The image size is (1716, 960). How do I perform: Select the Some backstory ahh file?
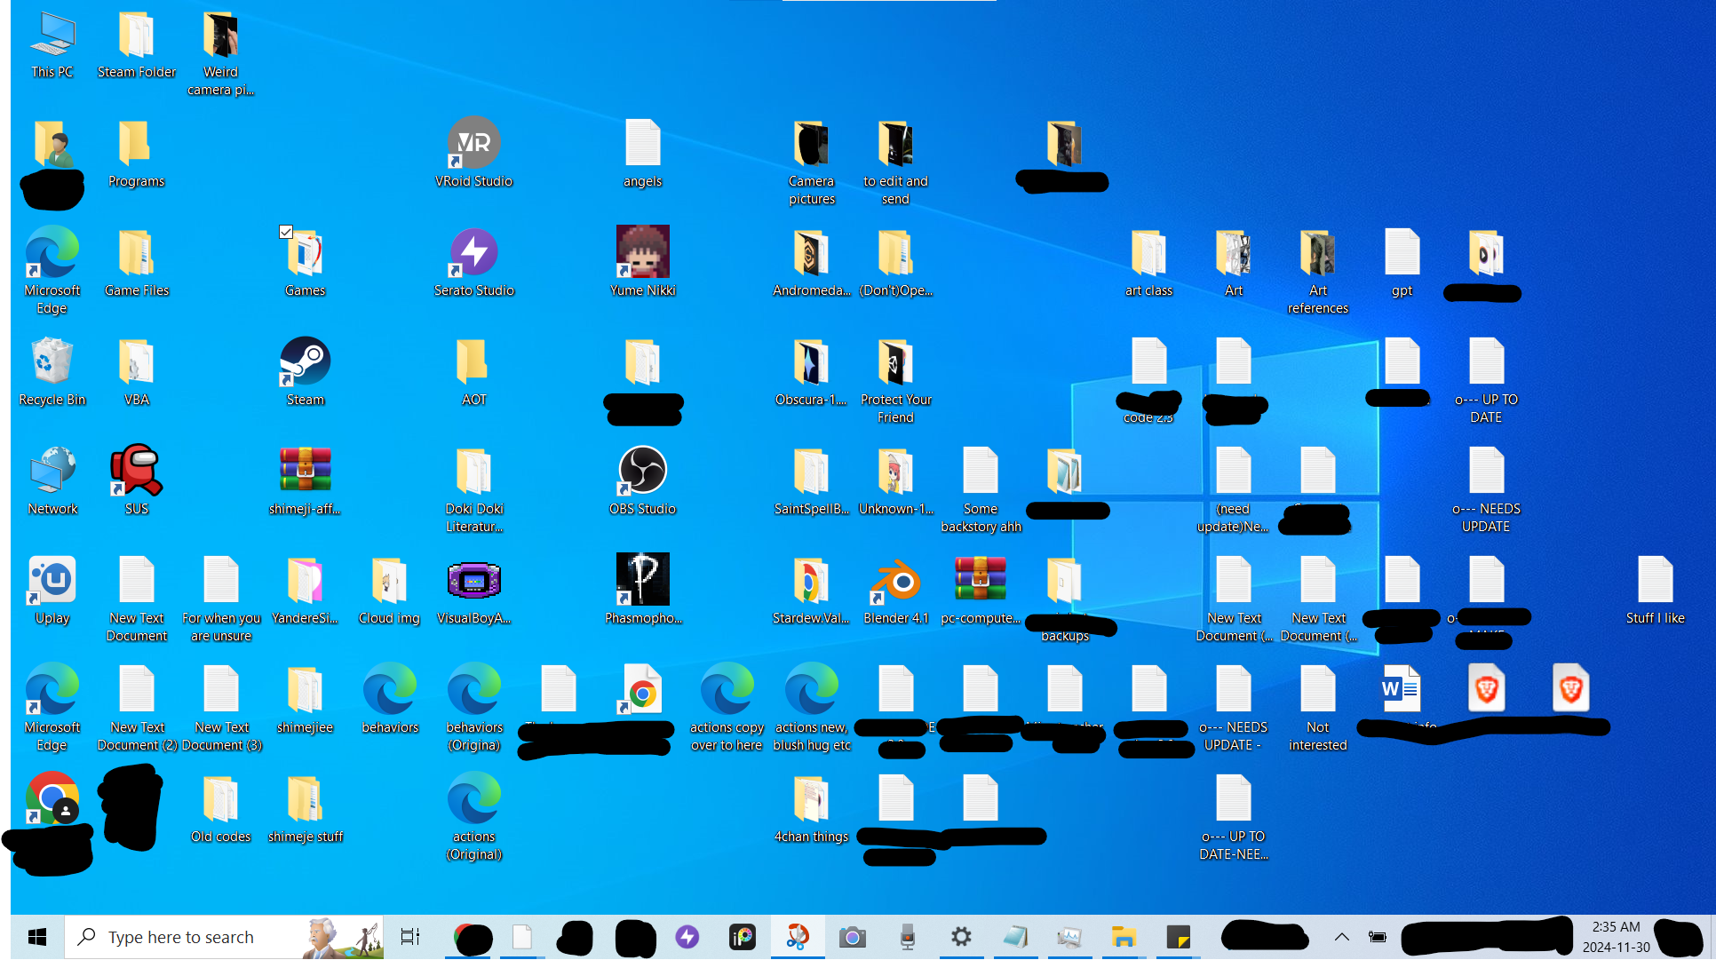[x=980, y=489]
